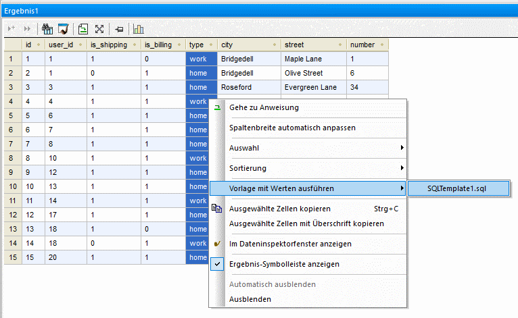518x318 pixels.
Task: Click the bar chart icon in toolbar
Action: pos(139,29)
